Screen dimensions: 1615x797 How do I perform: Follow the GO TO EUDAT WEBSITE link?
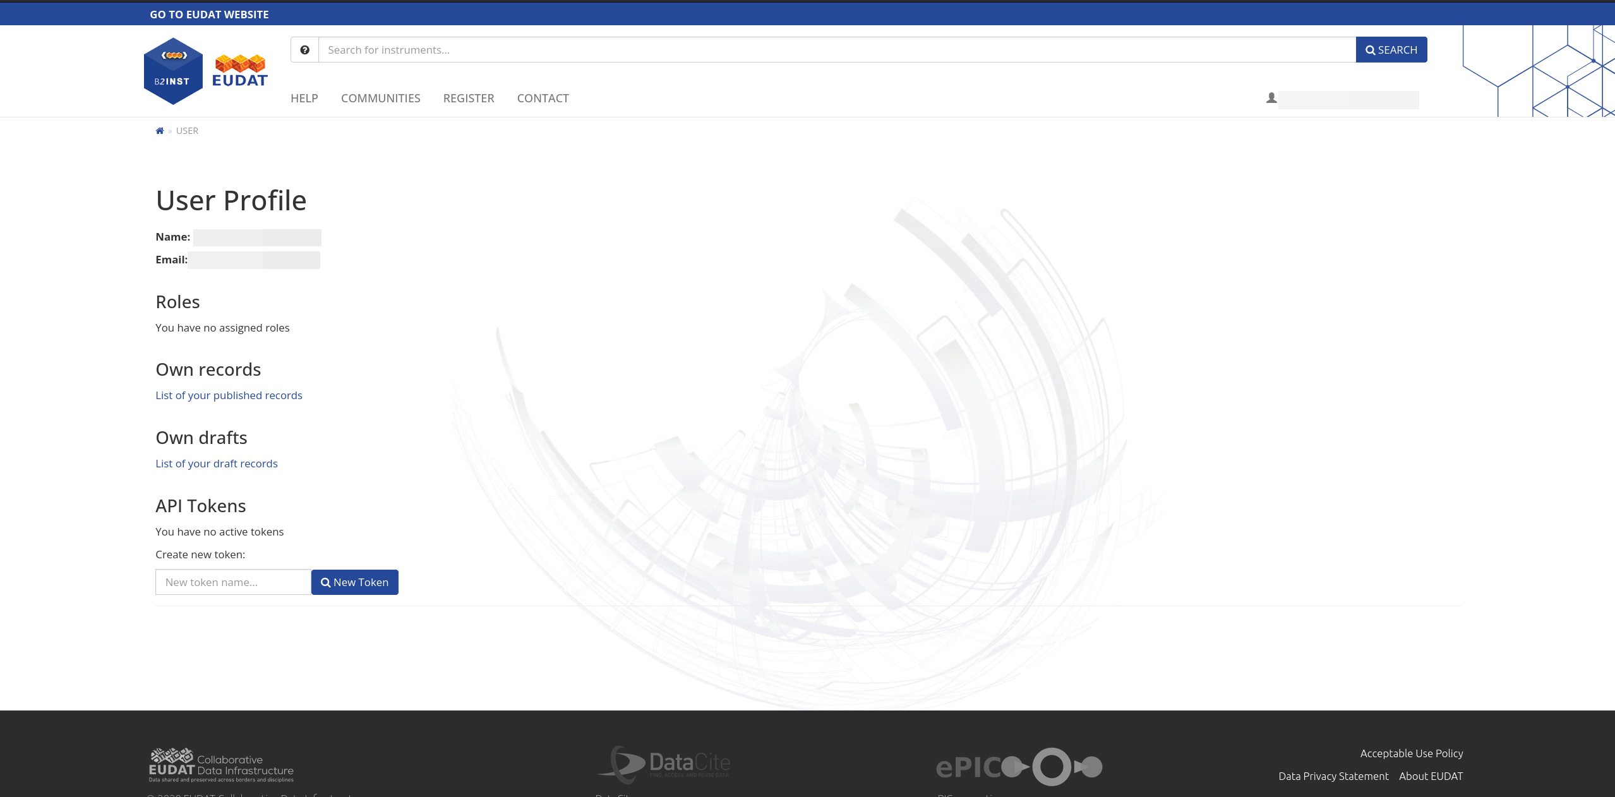click(209, 15)
